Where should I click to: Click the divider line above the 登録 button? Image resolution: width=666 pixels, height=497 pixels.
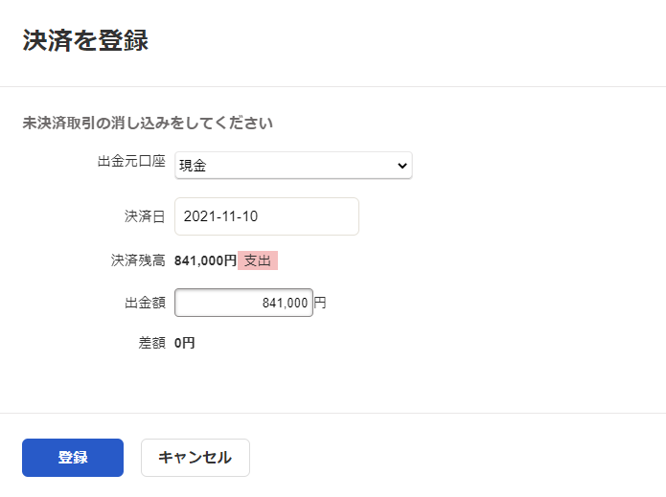click(x=333, y=413)
